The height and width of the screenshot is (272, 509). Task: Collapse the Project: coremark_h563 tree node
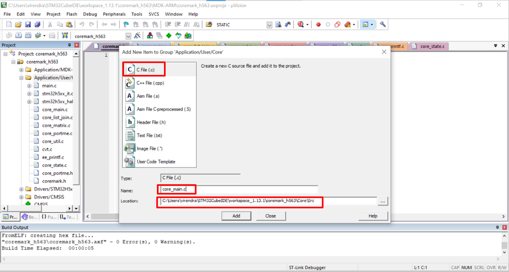6,54
